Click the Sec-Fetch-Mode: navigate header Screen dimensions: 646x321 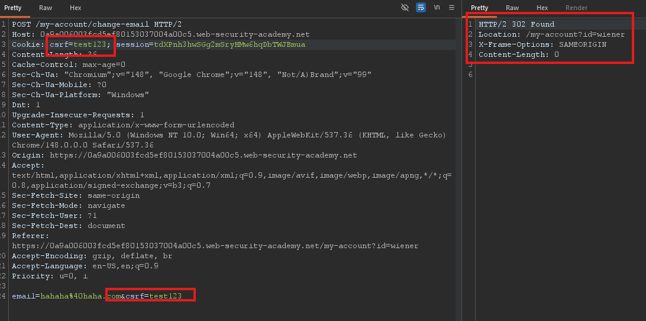coord(69,206)
